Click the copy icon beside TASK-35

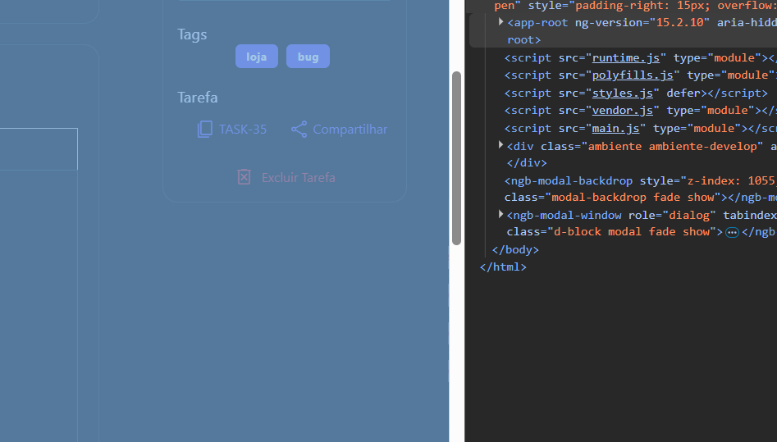coord(204,130)
